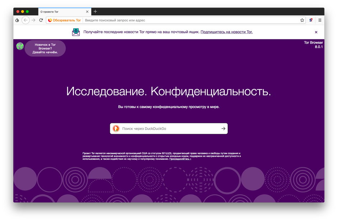Go forward with the forward arrow
Image resolution: width=337 pixels, height=221 pixels.
(x=33, y=20)
